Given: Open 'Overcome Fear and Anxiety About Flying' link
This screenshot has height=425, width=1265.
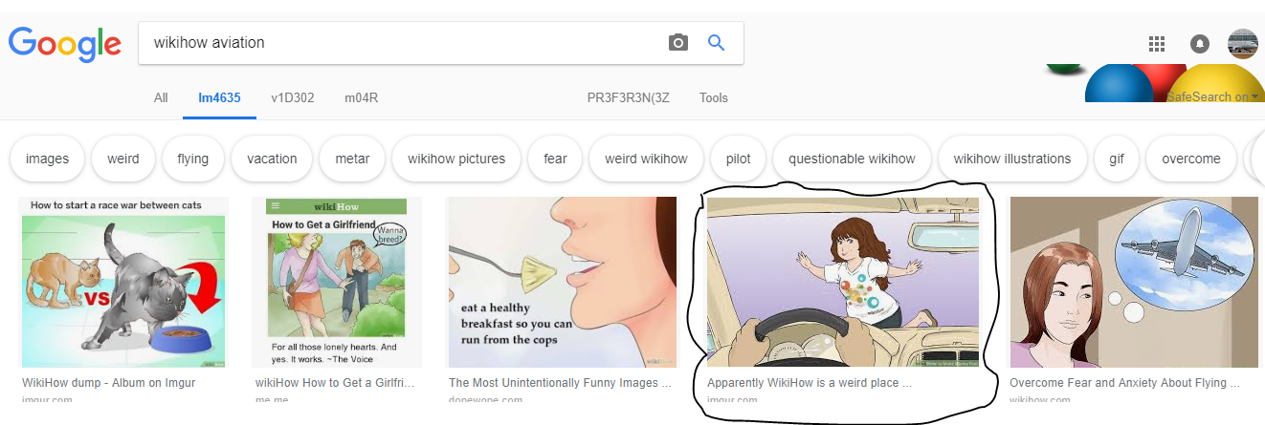Looking at the screenshot, I should pyautogui.click(x=1124, y=383).
